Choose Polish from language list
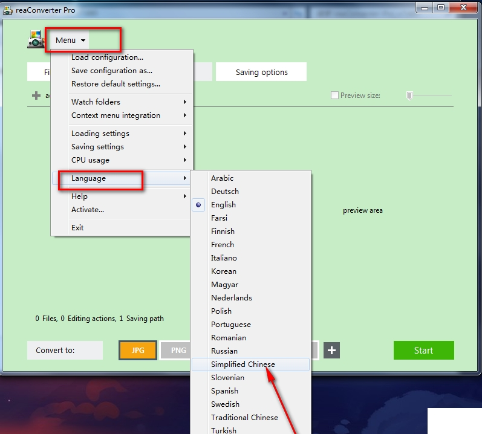 coord(250,311)
